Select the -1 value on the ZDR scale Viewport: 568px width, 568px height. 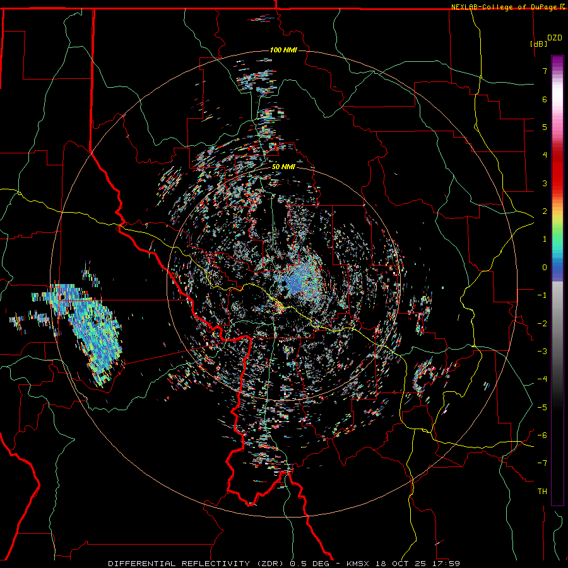point(542,295)
